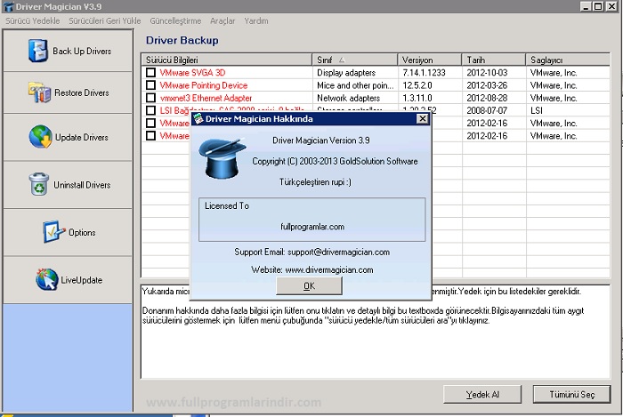Click the Tümünü Seç button

click(x=571, y=393)
